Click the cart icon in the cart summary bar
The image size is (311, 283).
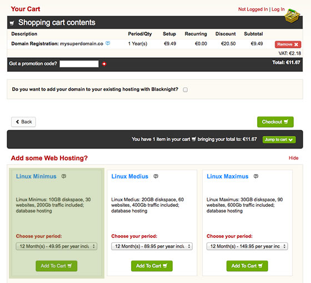click(x=194, y=139)
